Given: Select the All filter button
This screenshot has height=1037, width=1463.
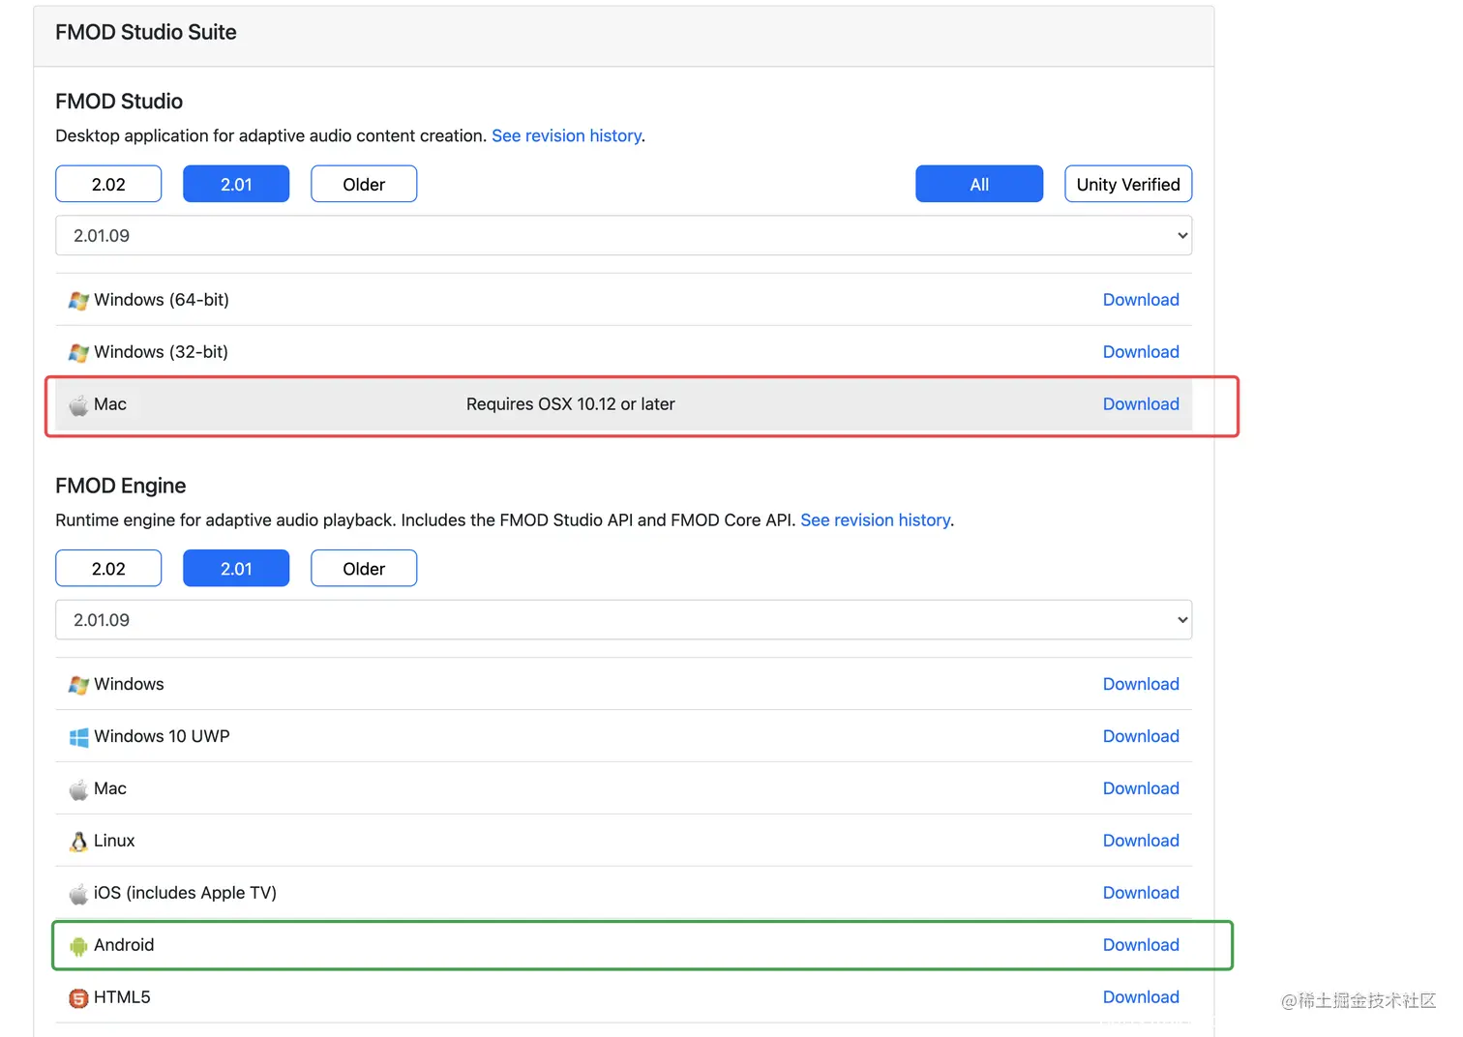Looking at the screenshot, I should pyautogui.click(x=979, y=184).
